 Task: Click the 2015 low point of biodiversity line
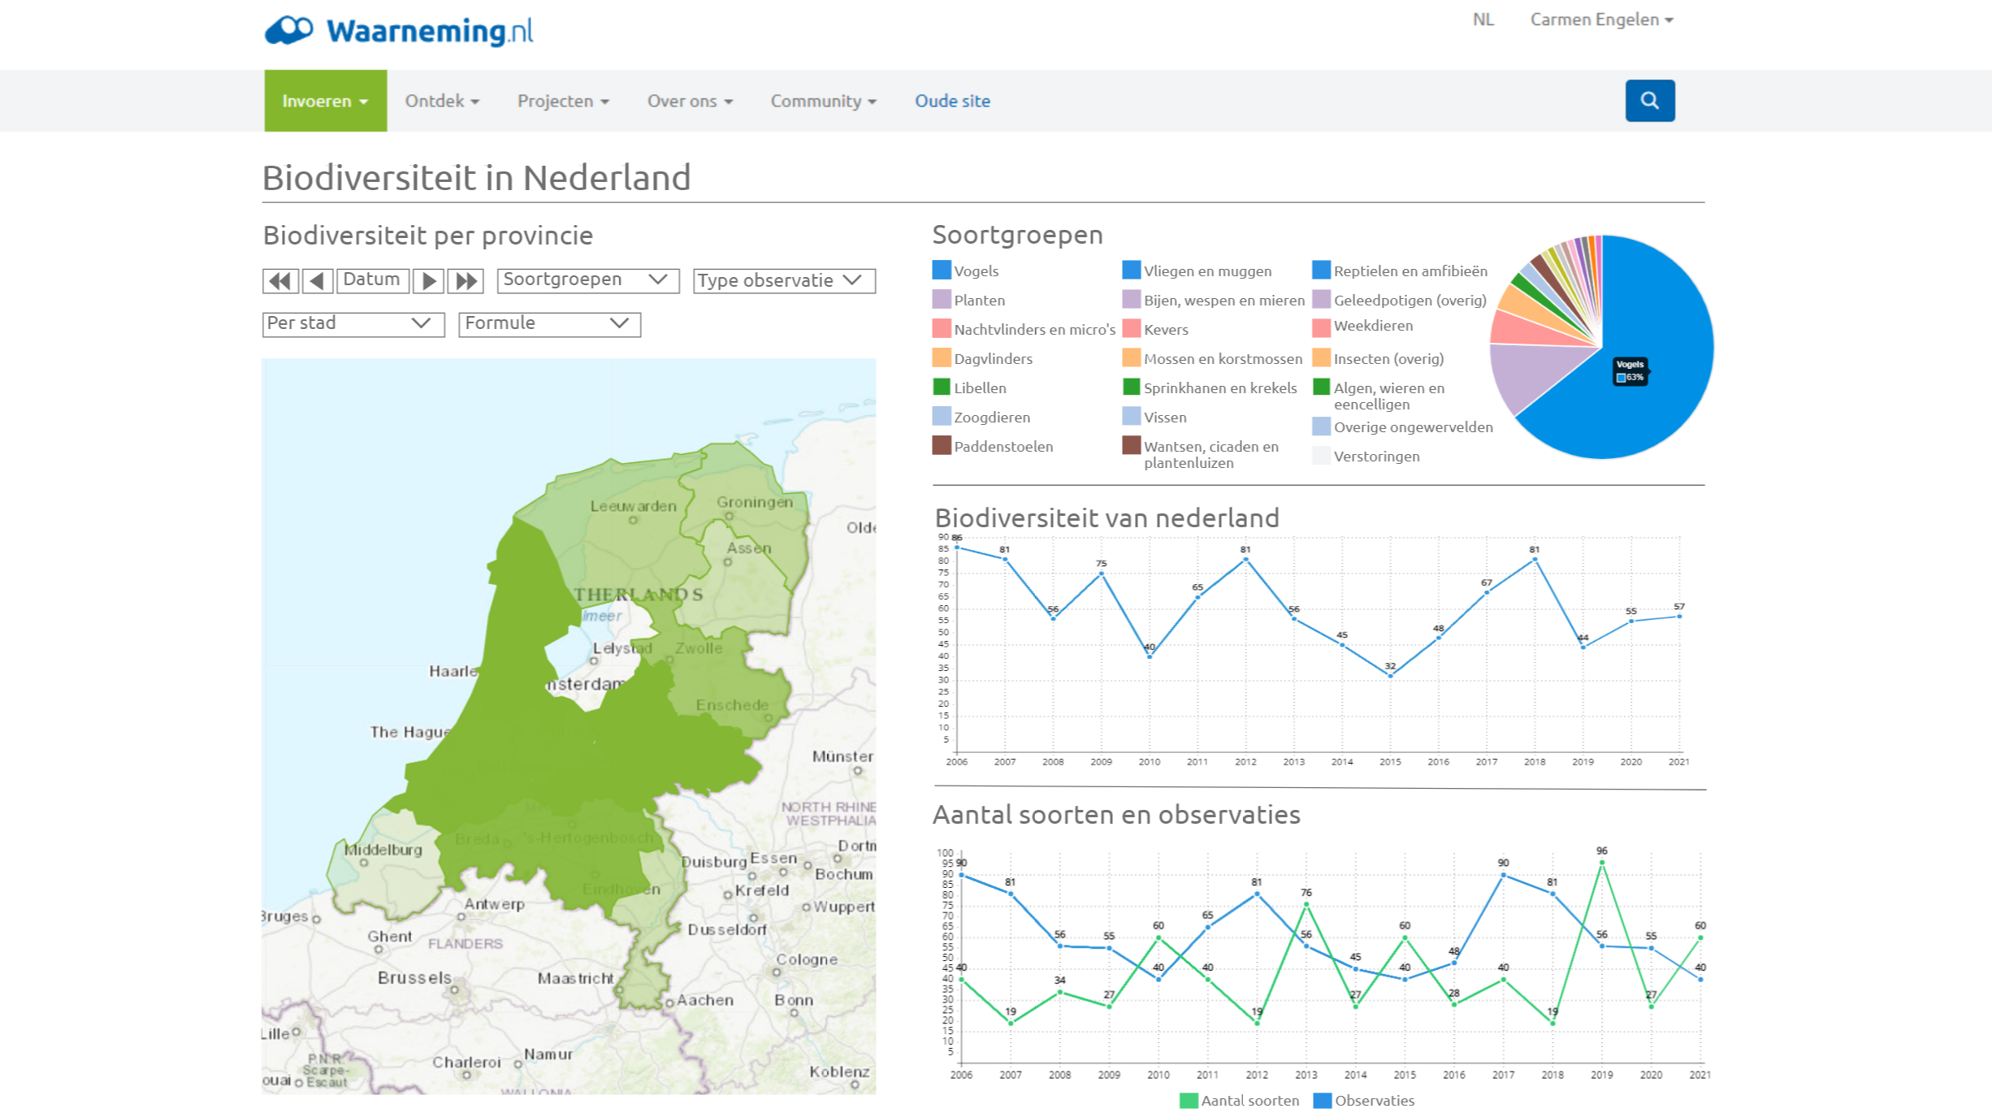tap(1390, 676)
